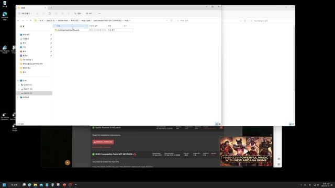Go forward with the Explorer forward arrow
Image resolution: width=335 pixels, height=188 pixels.
[23, 21]
